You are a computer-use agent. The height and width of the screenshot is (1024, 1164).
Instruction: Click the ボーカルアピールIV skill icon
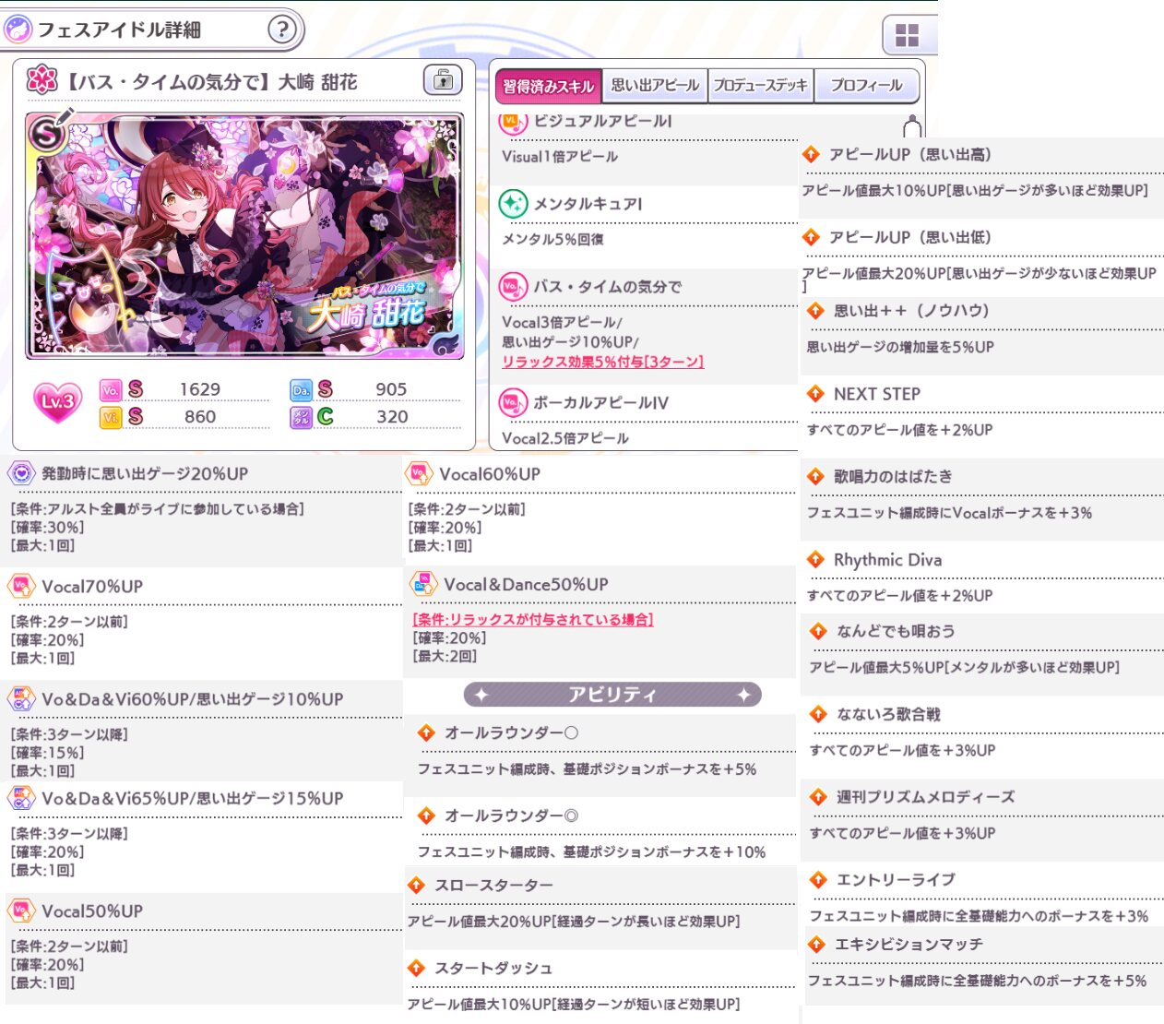(513, 403)
